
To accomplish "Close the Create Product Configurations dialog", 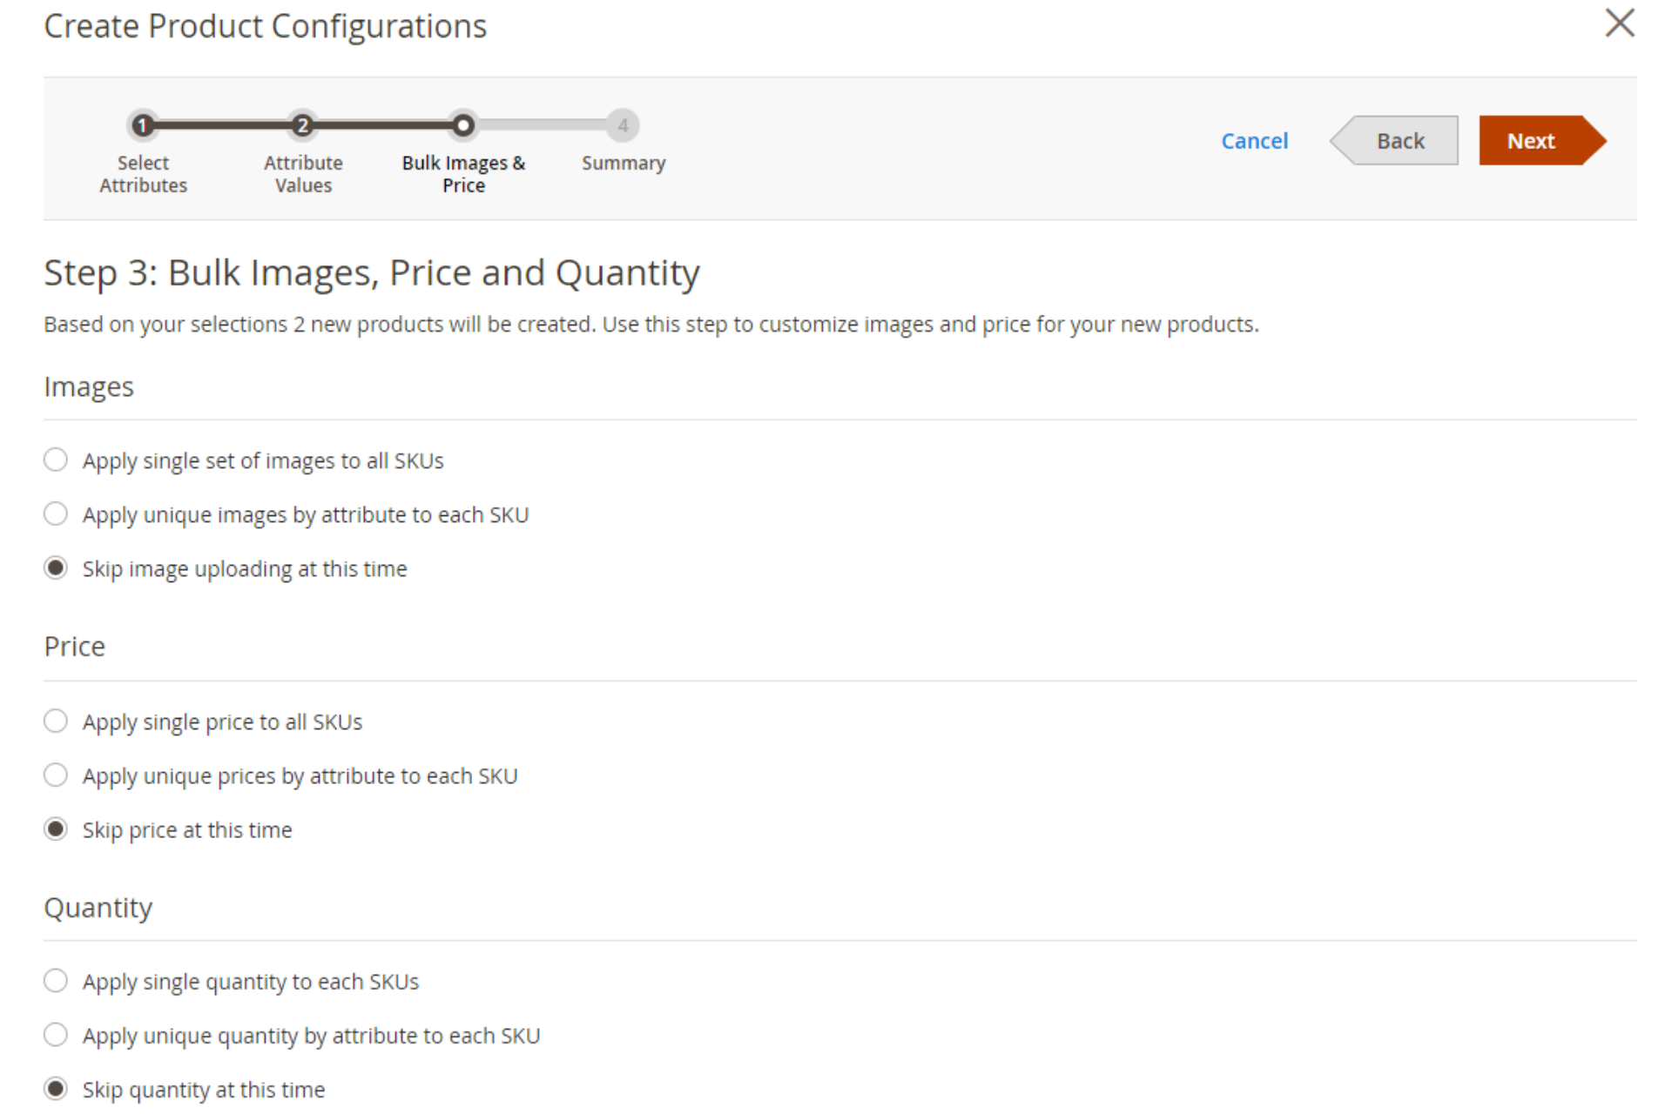I will click(x=1620, y=23).
